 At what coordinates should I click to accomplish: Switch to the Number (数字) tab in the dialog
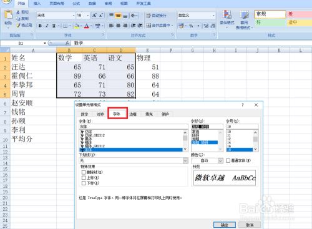[x=84, y=114]
